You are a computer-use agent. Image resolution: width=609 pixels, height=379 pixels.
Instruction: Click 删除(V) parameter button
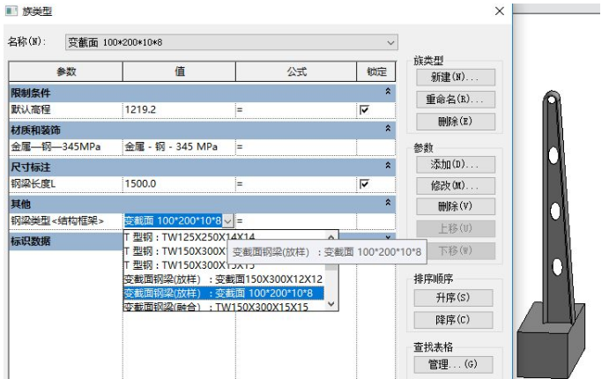(x=455, y=206)
